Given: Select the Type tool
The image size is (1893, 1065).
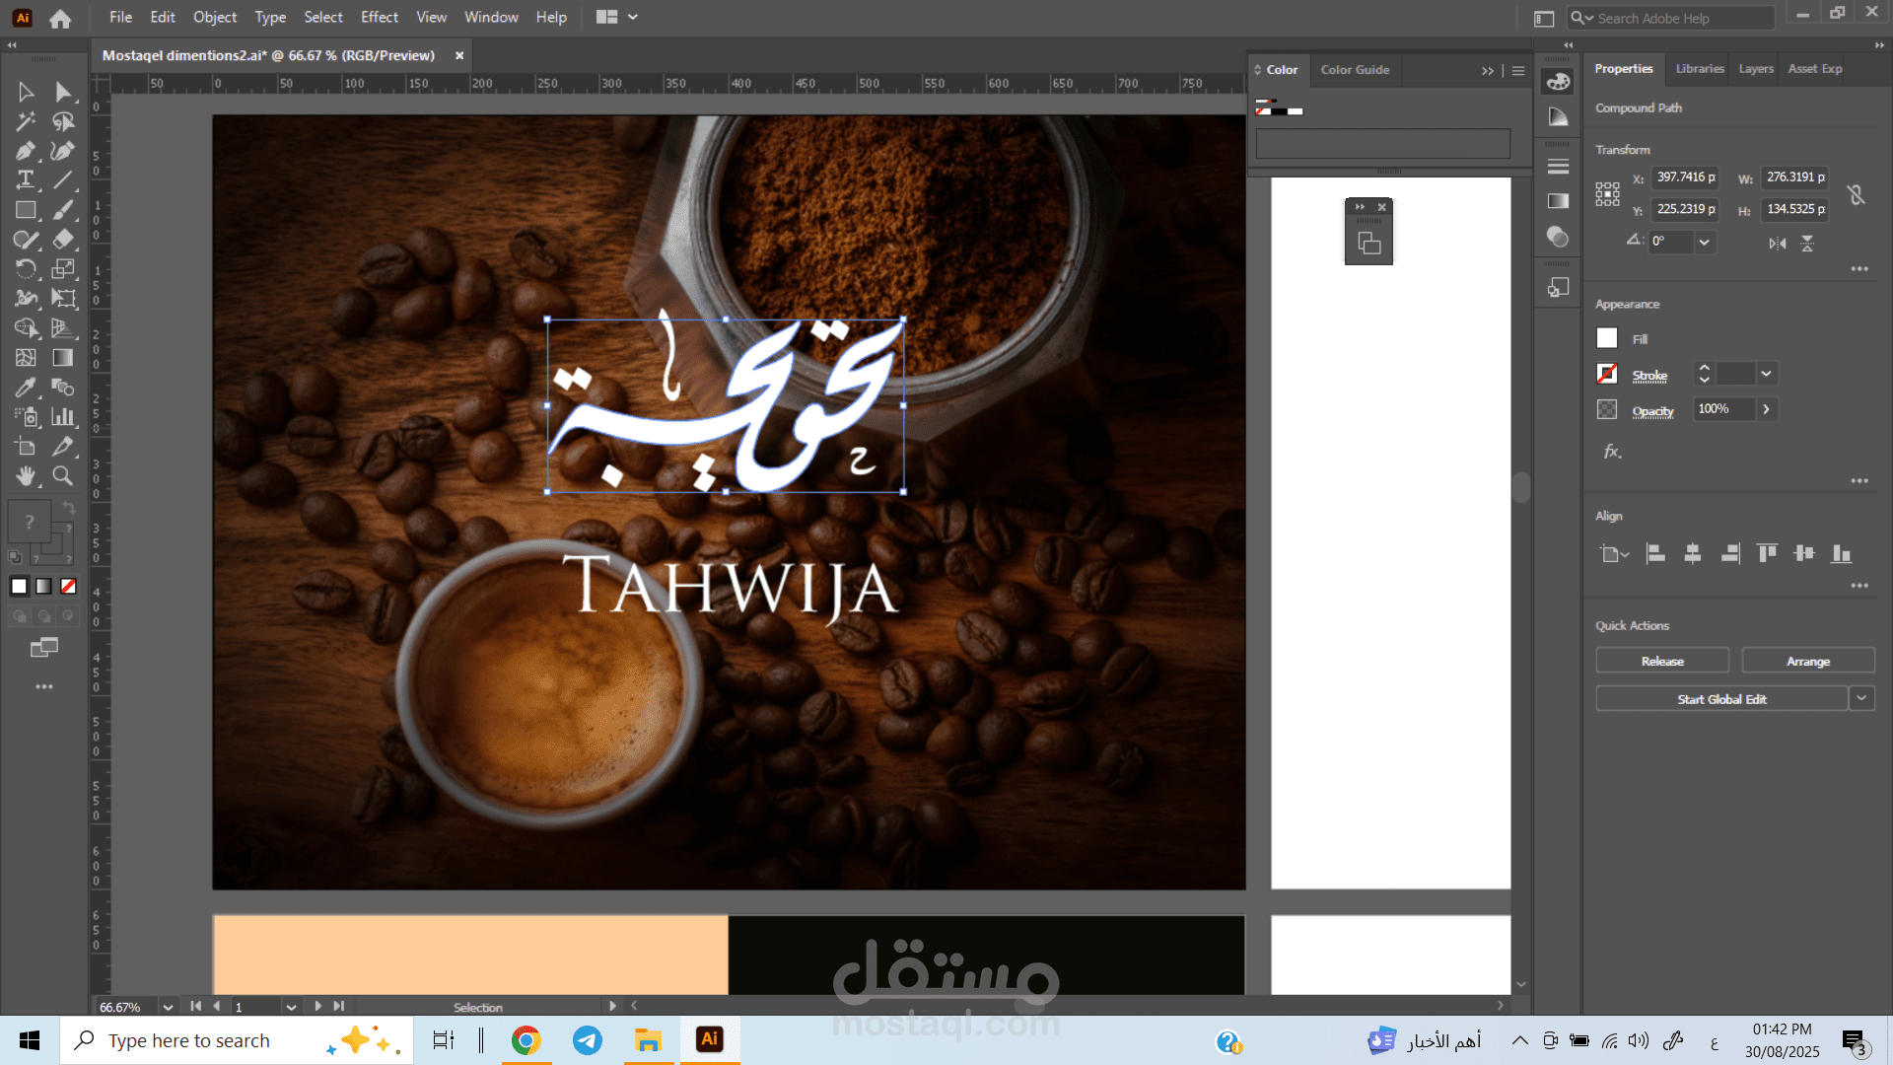Looking at the screenshot, I should point(26,180).
